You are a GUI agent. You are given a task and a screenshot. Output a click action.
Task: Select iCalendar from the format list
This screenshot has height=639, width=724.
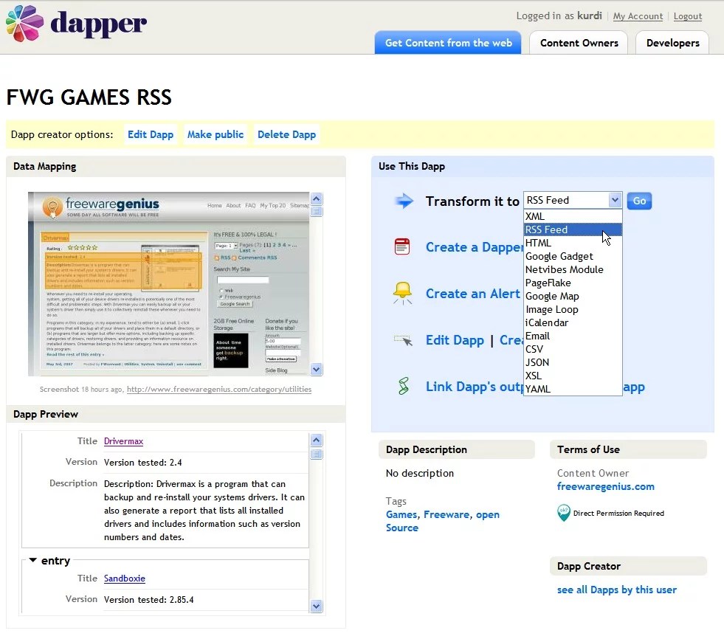pyautogui.click(x=573, y=322)
